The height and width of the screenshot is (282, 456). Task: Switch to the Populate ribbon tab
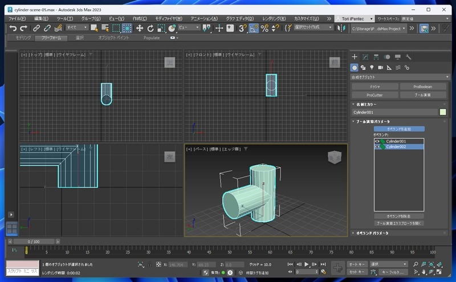[x=152, y=38]
